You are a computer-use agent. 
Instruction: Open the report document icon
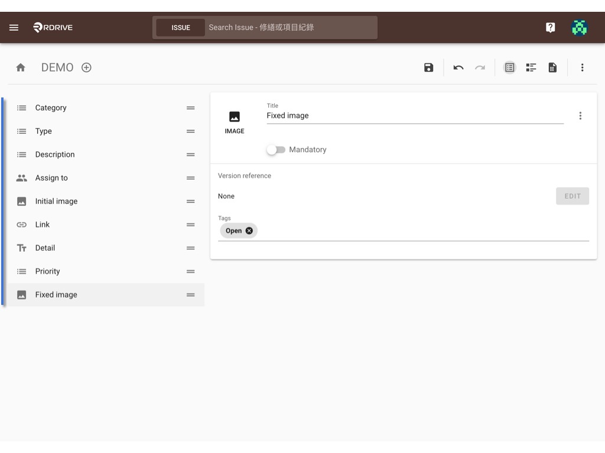pos(552,68)
